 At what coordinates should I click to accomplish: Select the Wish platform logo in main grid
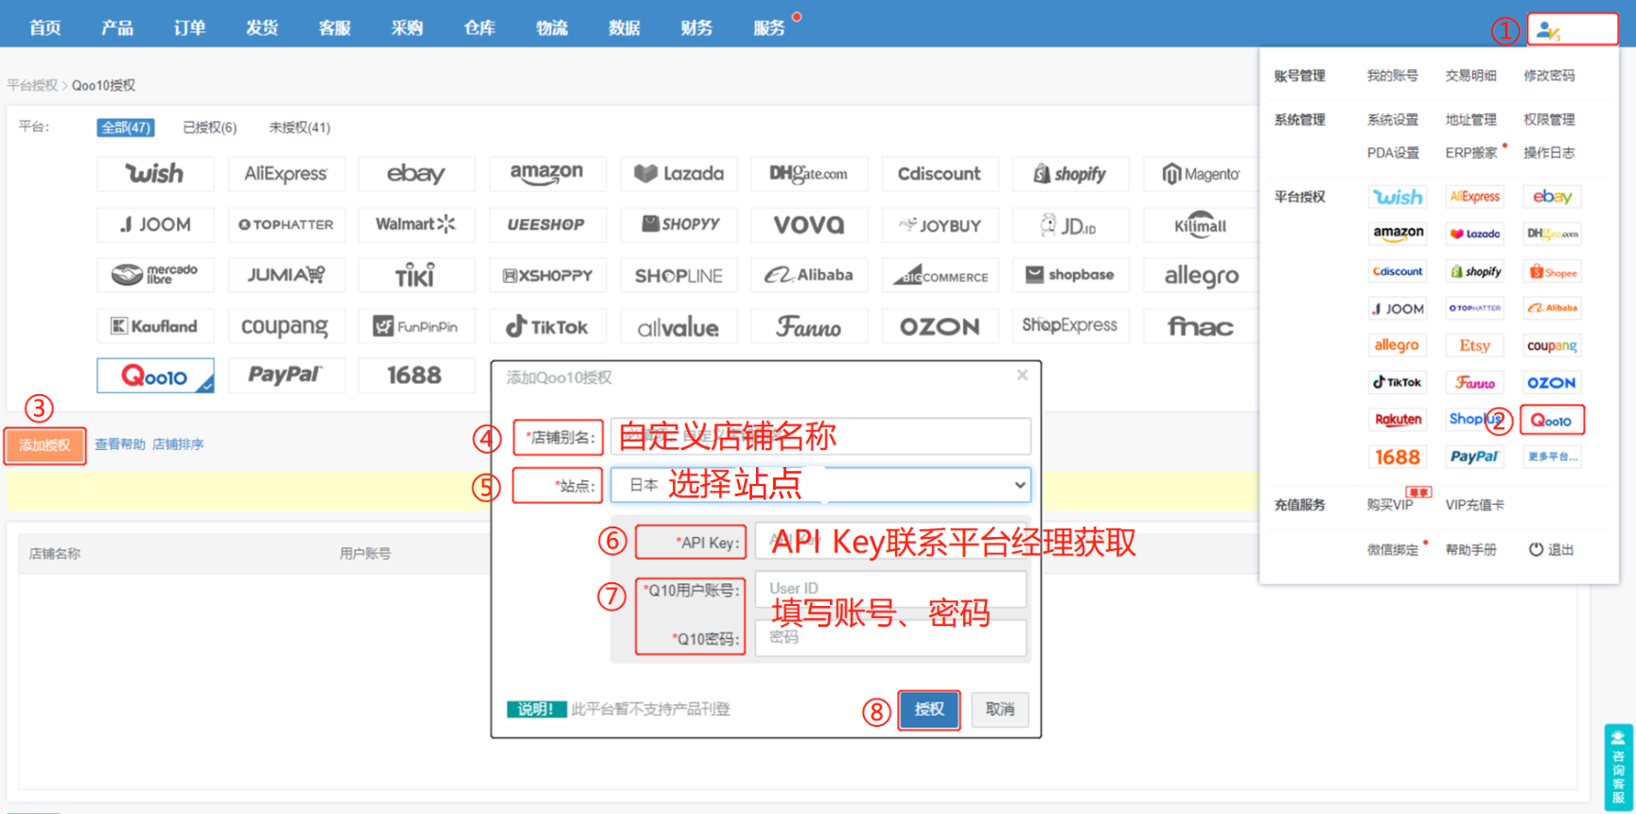pyautogui.click(x=155, y=174)
